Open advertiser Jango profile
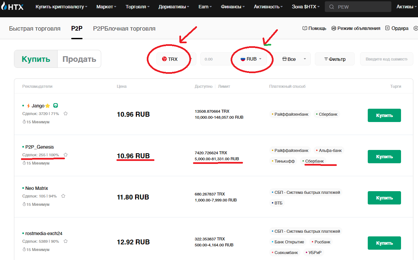 click(x=38, y=106)
